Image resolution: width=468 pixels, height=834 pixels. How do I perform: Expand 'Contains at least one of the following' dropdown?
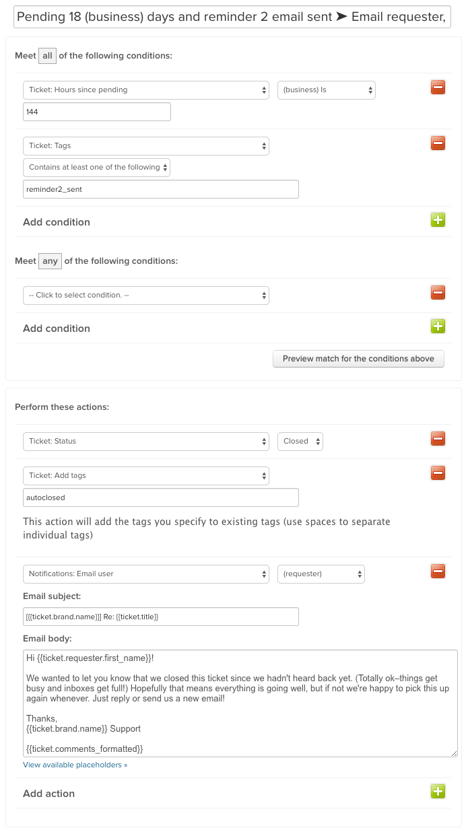(96, 168)
